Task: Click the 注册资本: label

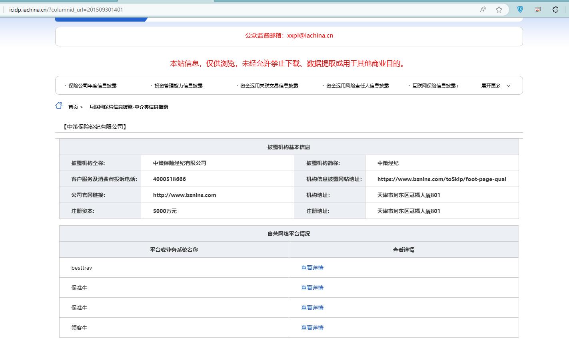Action: click(x=83, y=211)
